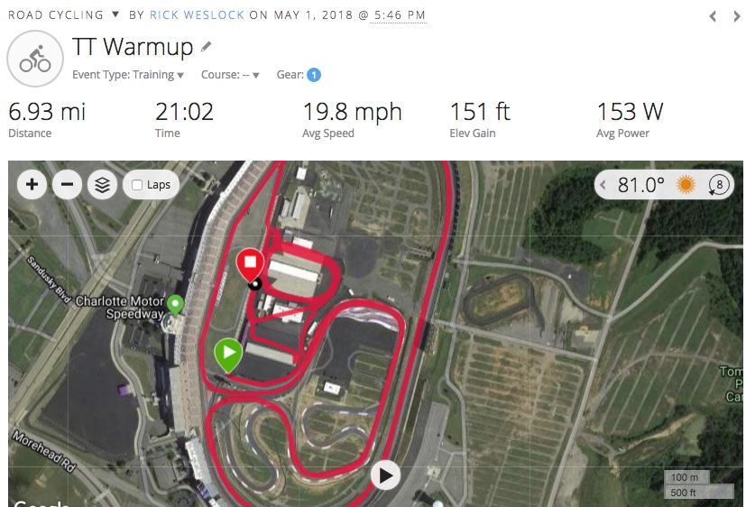Click the 5:46 PM start time
The height and width of the screenshot is (507, 746).
[400, 14]
